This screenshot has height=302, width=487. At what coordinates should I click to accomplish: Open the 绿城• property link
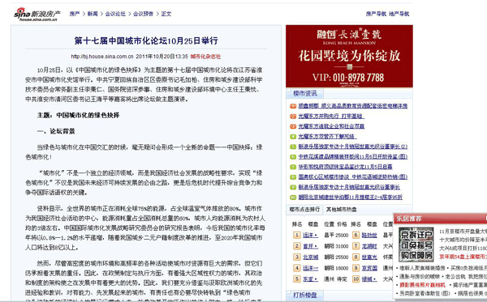tap(369, 279)
